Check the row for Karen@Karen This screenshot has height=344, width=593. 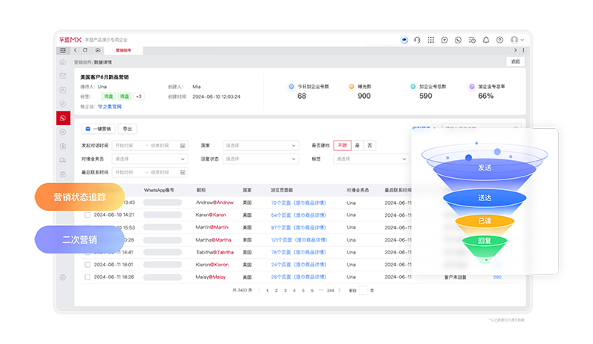pos(87,215)
